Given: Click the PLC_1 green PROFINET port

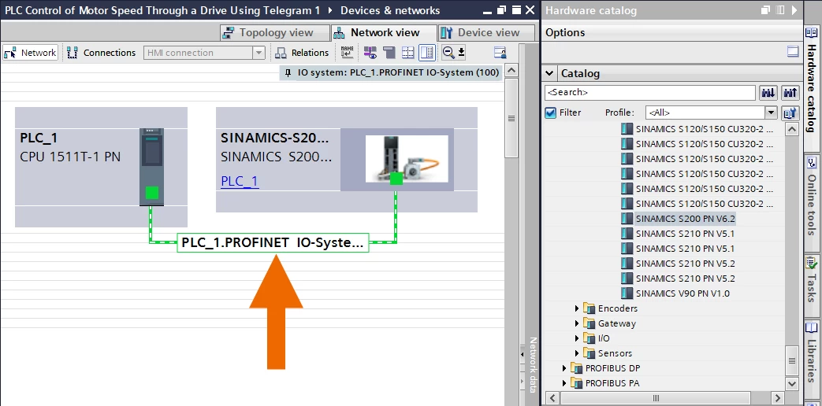Looking at the screenshot, I should (152, 193).
